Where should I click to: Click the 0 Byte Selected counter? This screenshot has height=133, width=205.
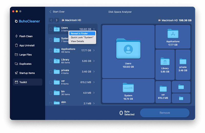(x=127, y=113)
